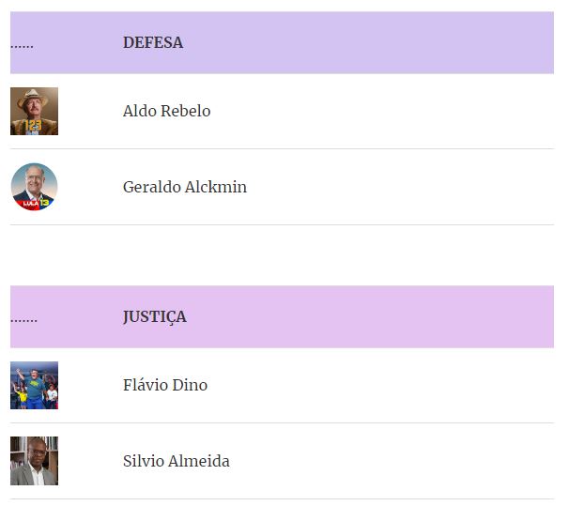The image size is (569, 521).
Task: Click empty pink-lilac area of JUSTIÇA bar
Action: 362,316
